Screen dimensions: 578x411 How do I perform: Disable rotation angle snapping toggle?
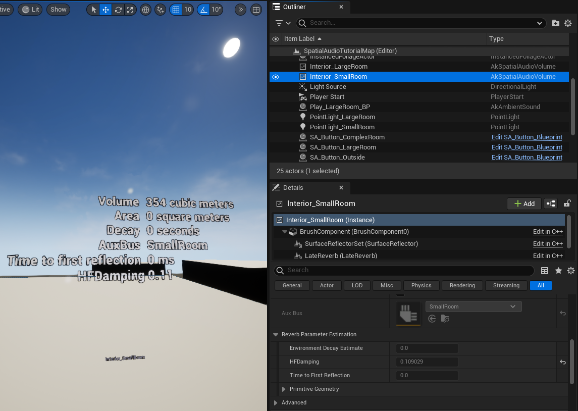[x=203, y=10]
